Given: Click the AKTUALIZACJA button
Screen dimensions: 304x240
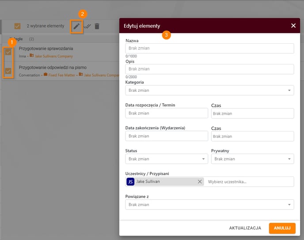Looking at the screenshot, I should (x=245, y=228).
